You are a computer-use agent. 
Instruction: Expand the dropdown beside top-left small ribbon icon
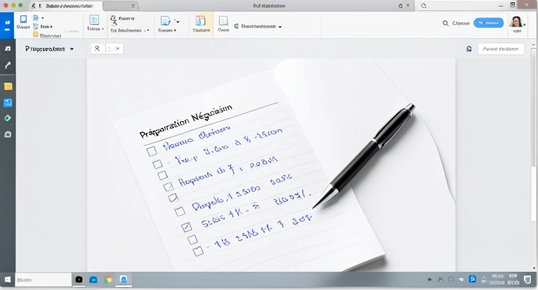[43, 17]
